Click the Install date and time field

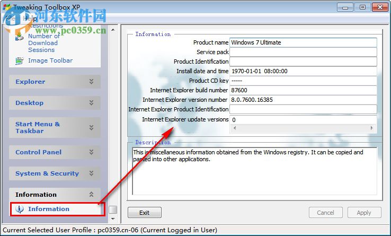[x=303, y=71]
